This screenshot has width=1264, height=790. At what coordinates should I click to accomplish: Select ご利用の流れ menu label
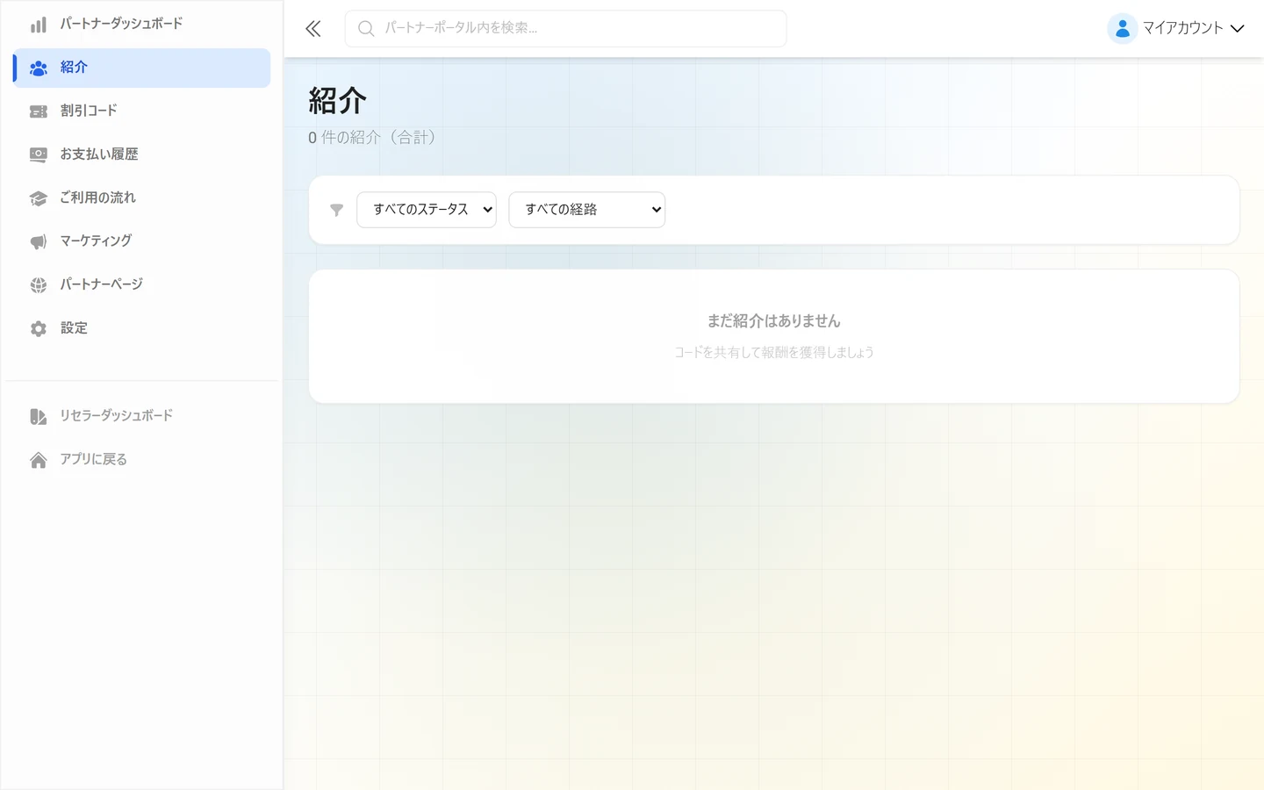pos(98,197)
